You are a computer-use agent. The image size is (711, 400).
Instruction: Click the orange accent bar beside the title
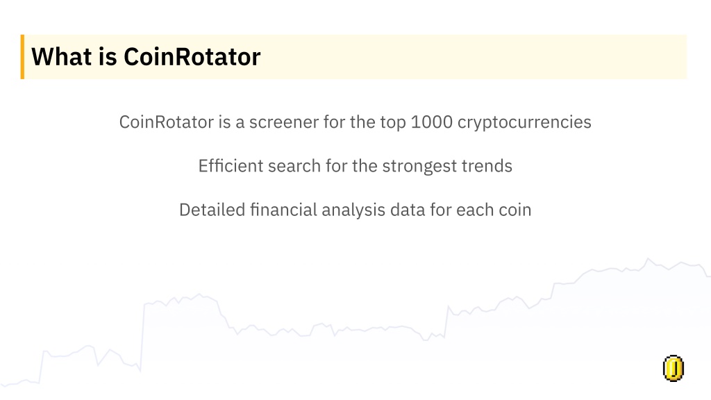tap(22, 57)
